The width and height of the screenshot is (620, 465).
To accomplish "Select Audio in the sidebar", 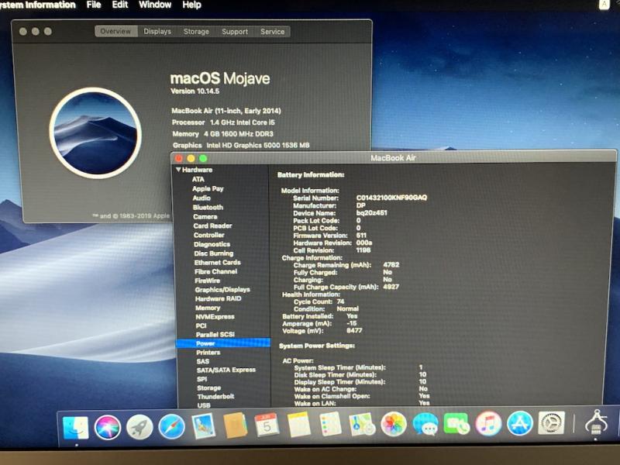I will tap(201, 198).
